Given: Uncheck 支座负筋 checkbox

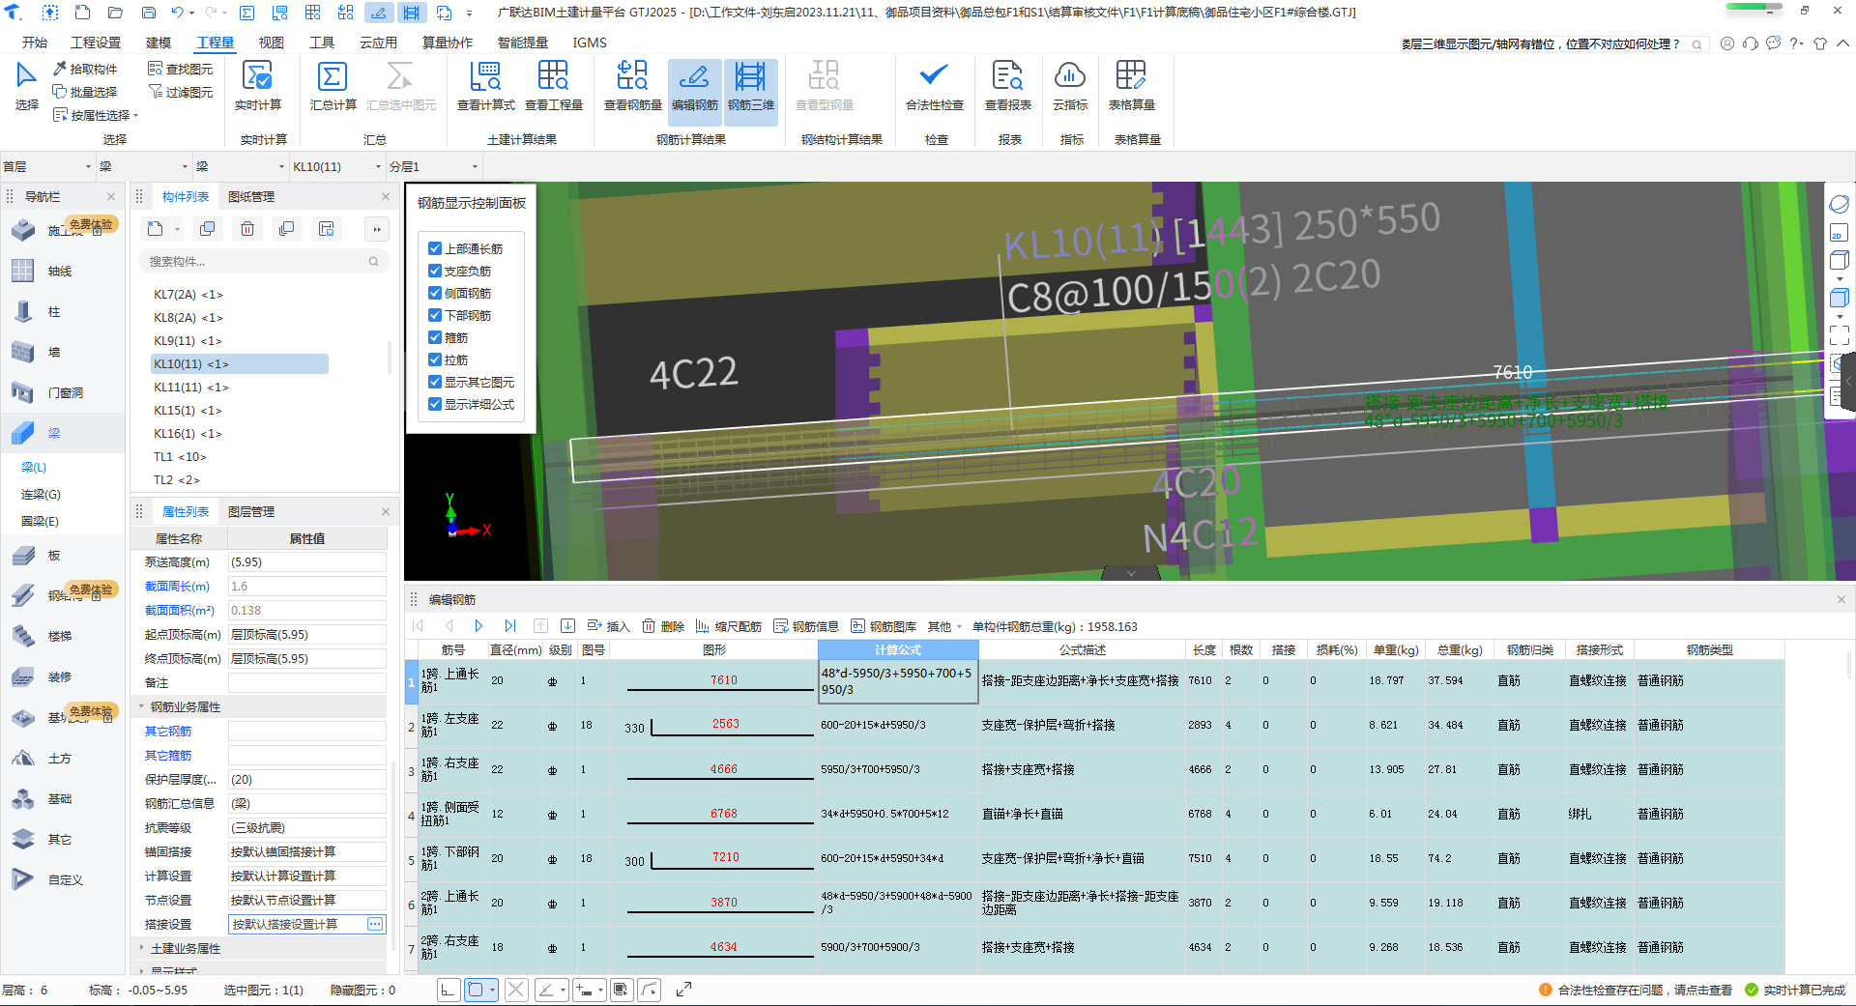Looking at the screenshot, I should [x=435, y=271].
